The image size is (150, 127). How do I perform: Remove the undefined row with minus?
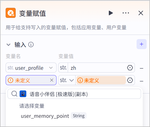[x=141, y=81]
